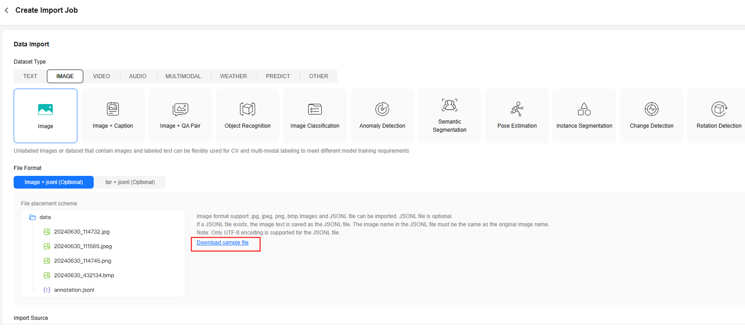Click the Object Recognition card label

tap(248, 126)
